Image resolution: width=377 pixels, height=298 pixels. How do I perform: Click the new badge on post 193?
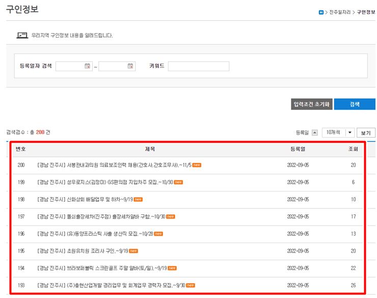tap(191, 285)
